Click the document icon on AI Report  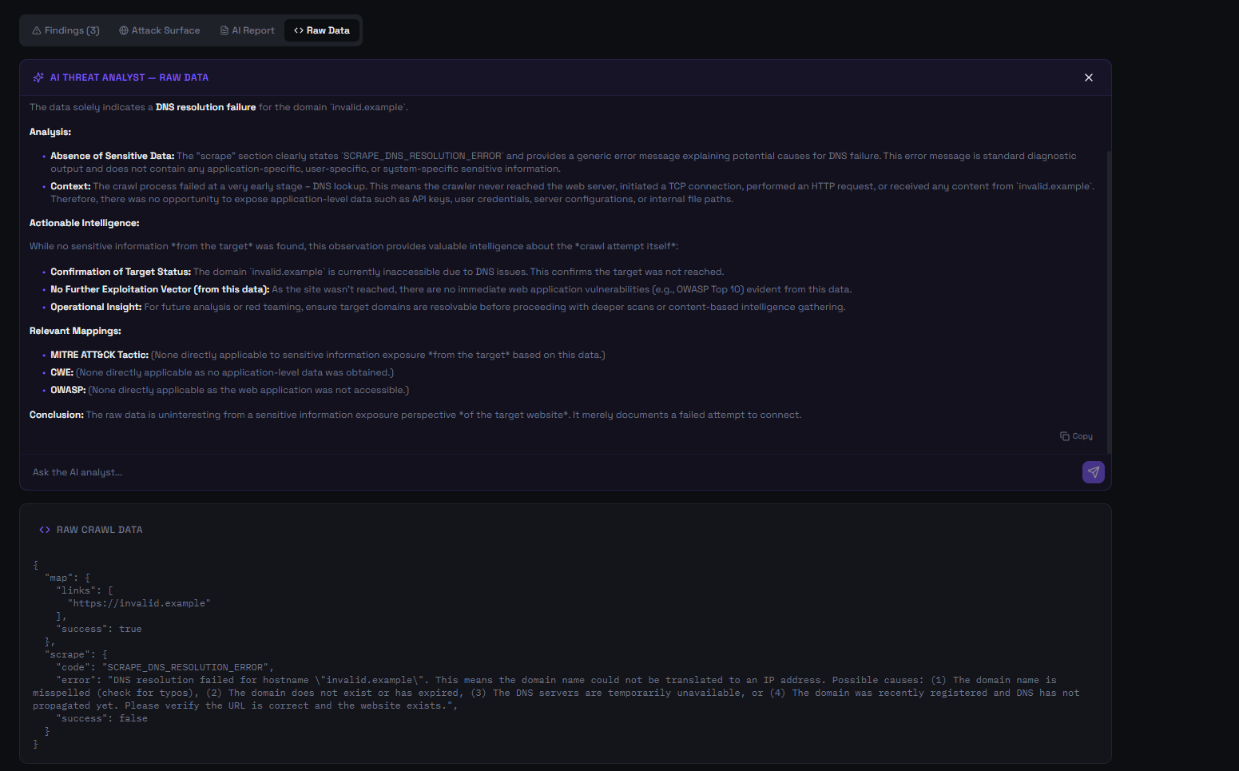pos(224,30)
